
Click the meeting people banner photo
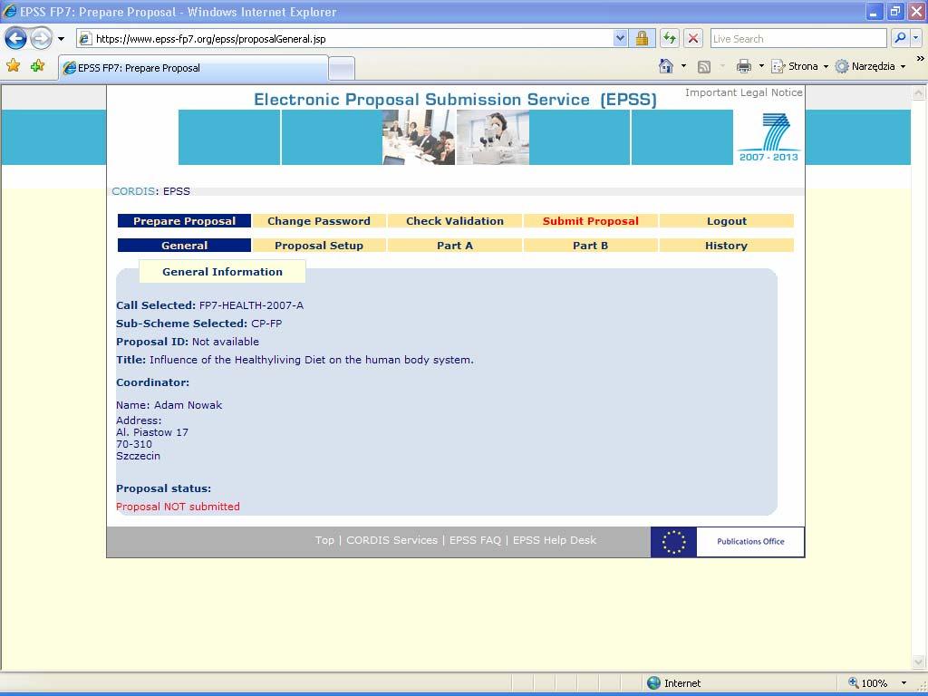tap(419, 138)
